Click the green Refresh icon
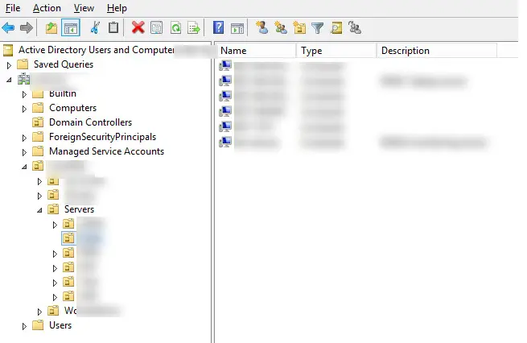This screenshot has width=527, height=343. [175, 28]
